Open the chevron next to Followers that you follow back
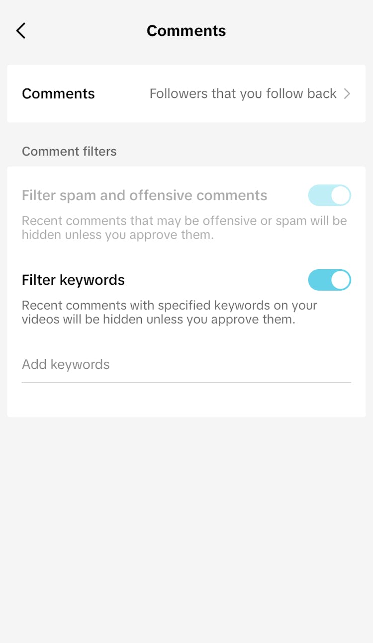The height and width of the screenshot is (643, 373). [x=347, y=94]
